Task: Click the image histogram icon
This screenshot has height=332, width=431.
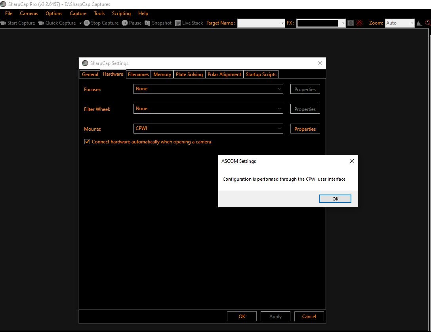Action: click(x=419, y=23)
